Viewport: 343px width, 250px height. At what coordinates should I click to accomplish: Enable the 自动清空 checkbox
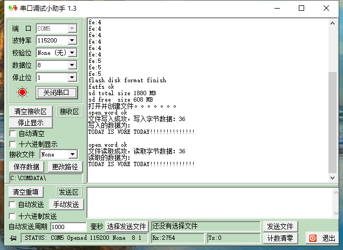click(x=13, y=133)
